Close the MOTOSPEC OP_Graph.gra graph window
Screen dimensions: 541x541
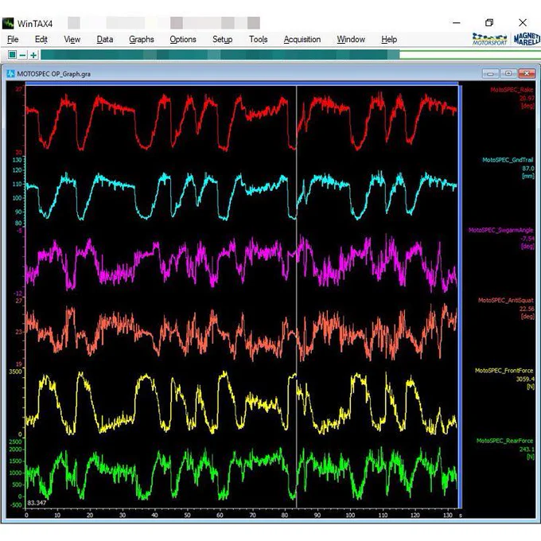click(x=527, y=73)
